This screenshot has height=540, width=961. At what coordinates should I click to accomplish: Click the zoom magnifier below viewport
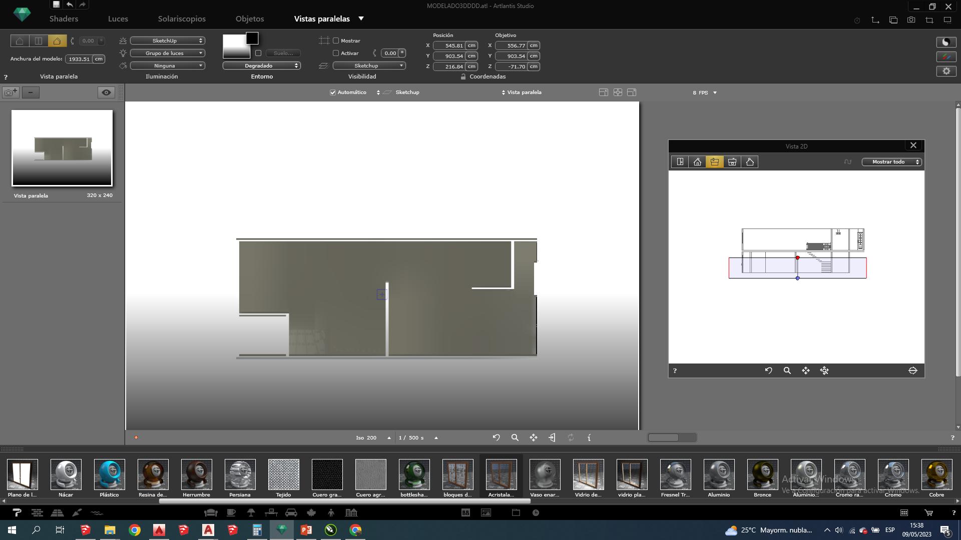[515, 437]
